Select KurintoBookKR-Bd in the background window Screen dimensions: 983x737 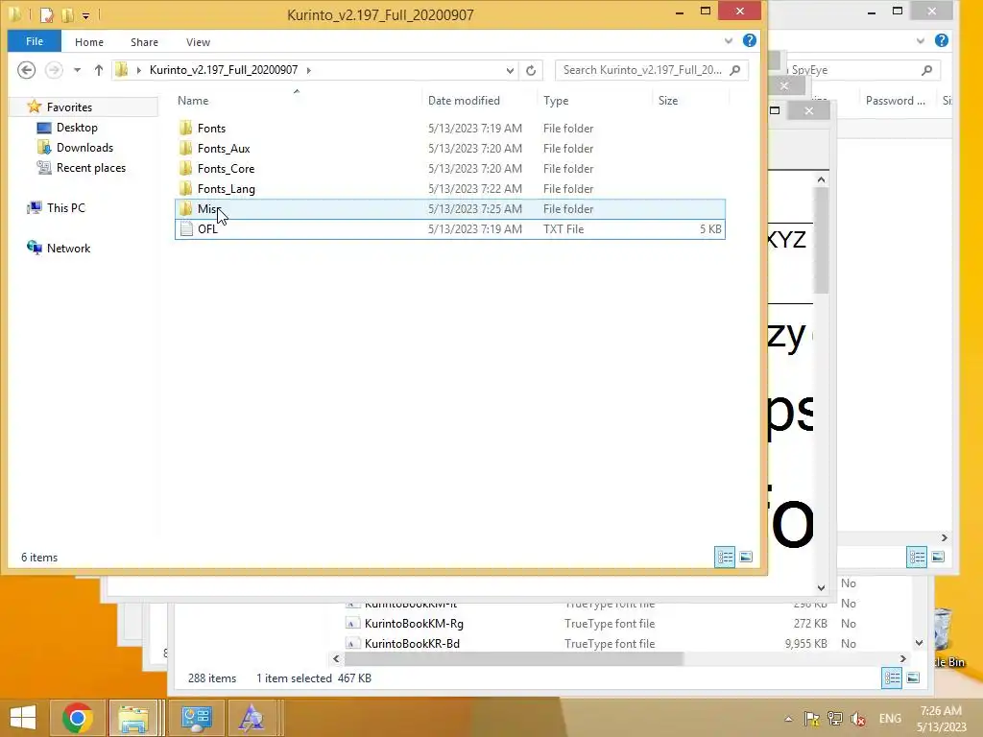tap(412, 644)
